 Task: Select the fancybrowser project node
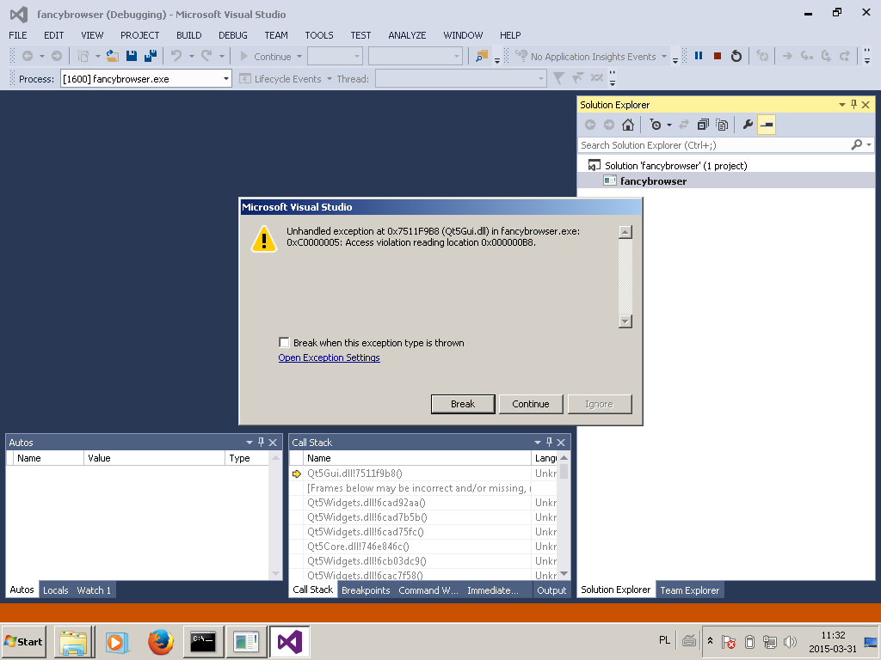(653, 180)
